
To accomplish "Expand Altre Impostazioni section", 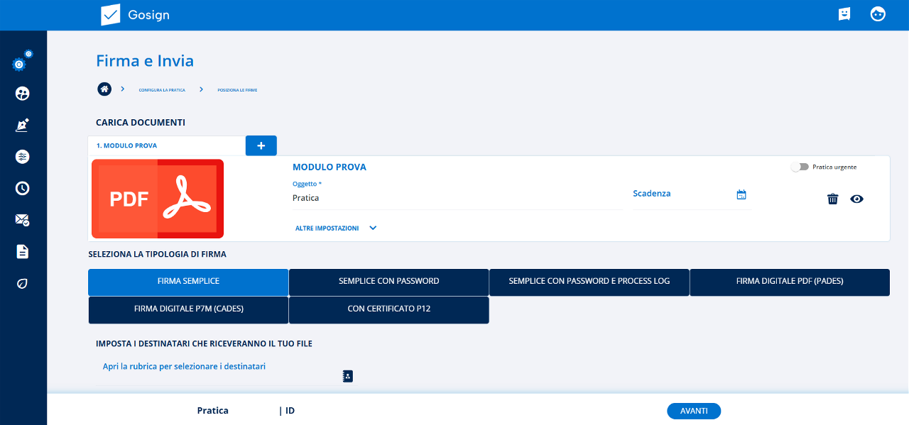I will tap(335, 228).
